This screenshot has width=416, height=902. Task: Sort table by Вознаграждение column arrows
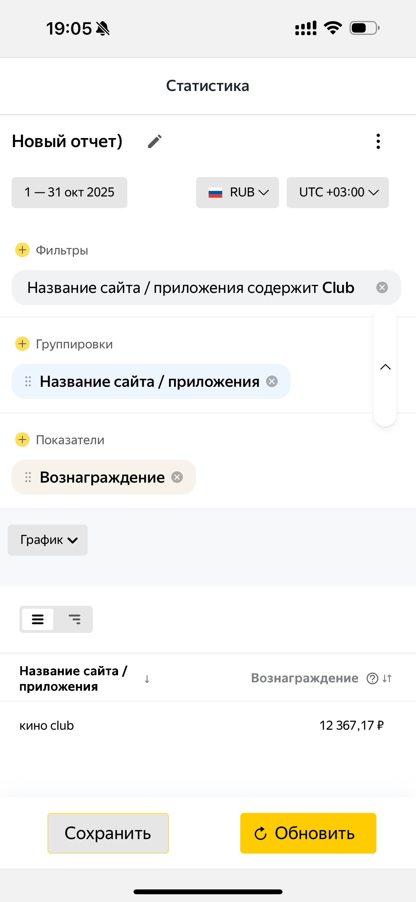pos(387,678)
